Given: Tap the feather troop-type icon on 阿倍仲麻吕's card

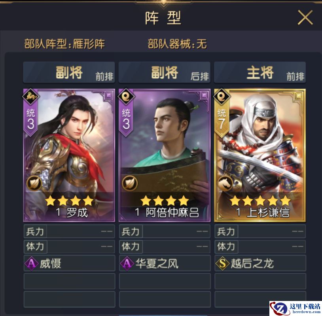Looking at the screenshot, I should [x=130, y=183].
